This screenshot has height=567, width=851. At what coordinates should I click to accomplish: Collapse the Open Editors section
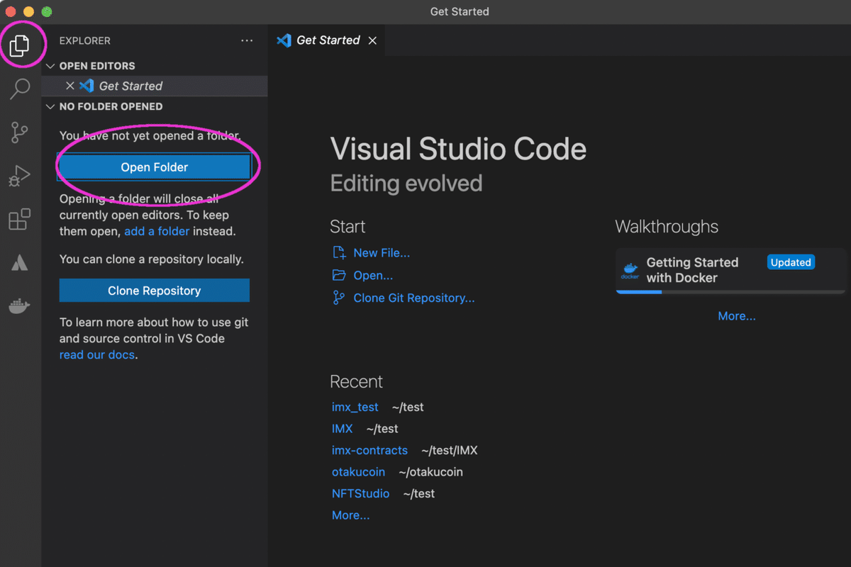click(50, 66)
